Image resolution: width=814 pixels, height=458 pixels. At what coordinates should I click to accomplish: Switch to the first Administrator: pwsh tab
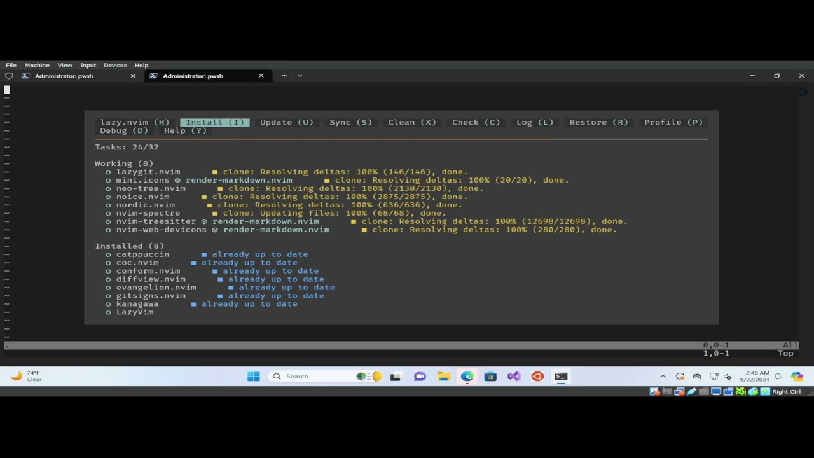coord(64,76)
